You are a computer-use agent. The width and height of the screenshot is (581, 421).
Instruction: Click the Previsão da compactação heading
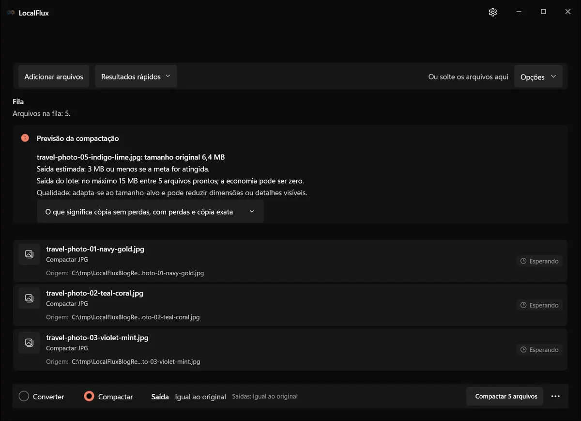click(77, 138)
